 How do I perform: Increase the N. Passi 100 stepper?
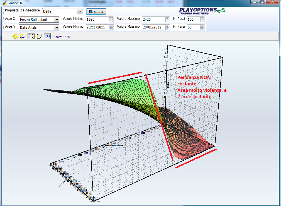pos(202,18)
